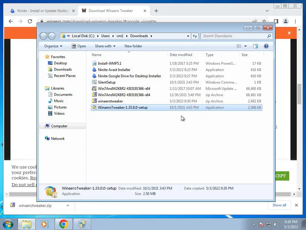Sort by Date modified column header
This screenshot has height=230, width=306.
coord(186,55)
